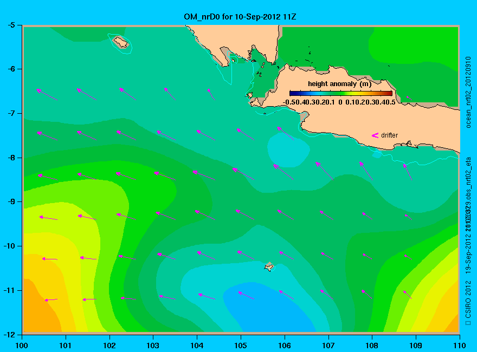Click the y-axis label -6
Viewport: 477px width, 352px height.
11,69
